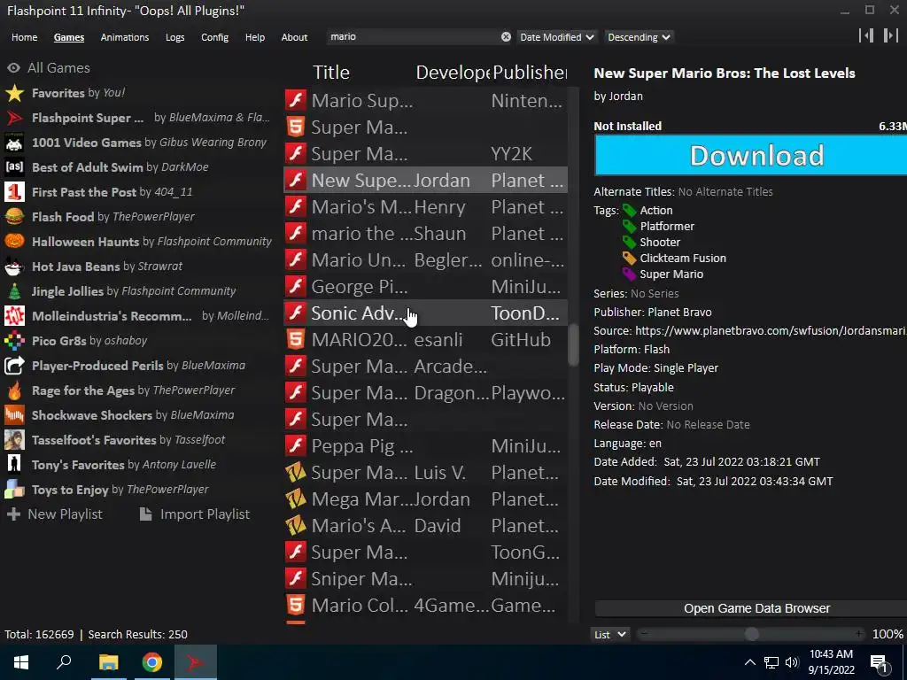The height and width of the screenshot is (680, 907).
Task: Click the Halloween Haunts pumpkin icon
Action: (x=14, y=242)
